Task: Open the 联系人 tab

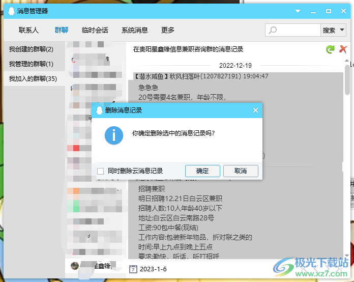Action: (x=28, y=30)
